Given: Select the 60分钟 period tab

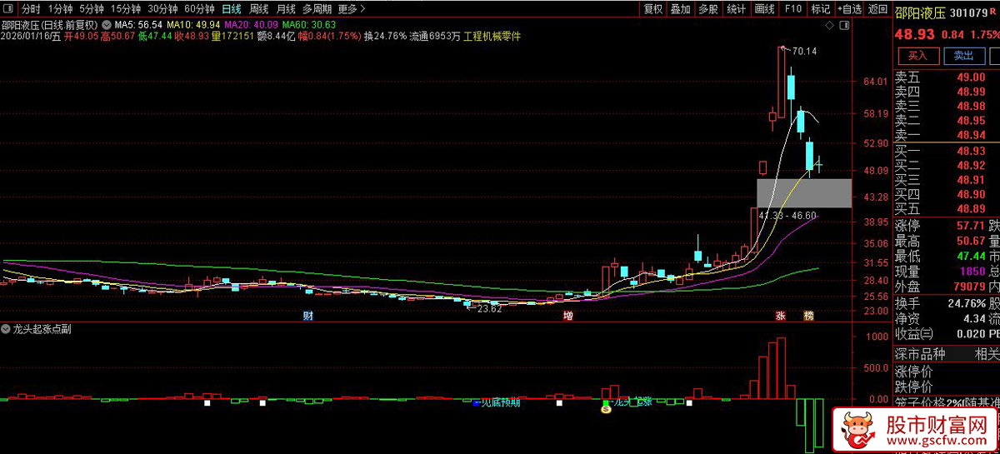Looking at the screenshot, I should [x=199, y=9].
